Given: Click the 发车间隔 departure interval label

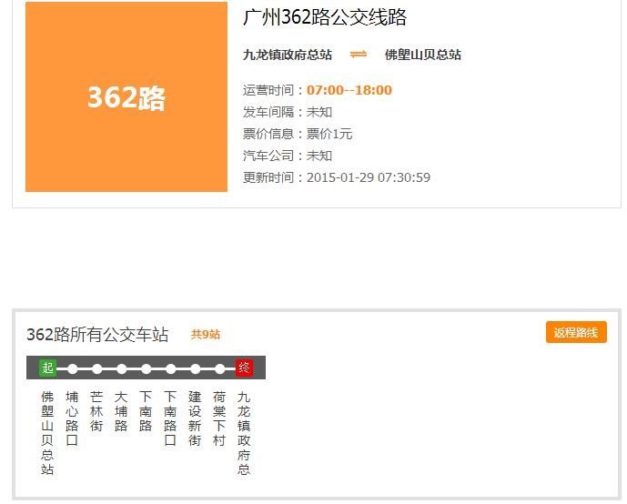Looking at the screenshot, I should (x=268, y=112).
